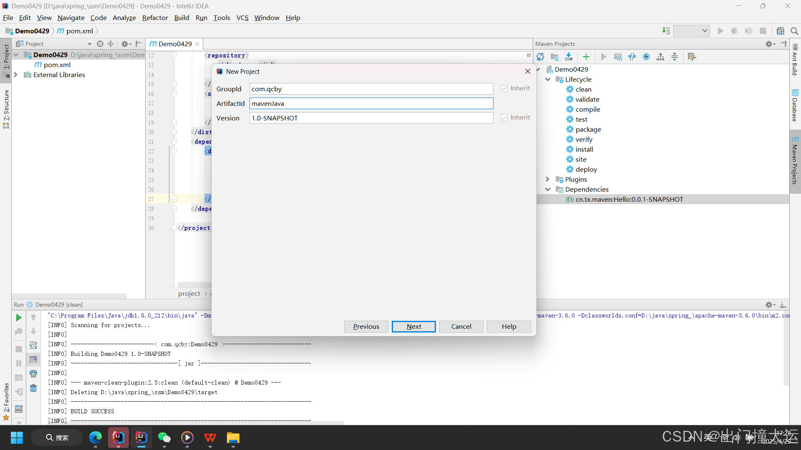The height and width of the screenshot is (450, 801).
Task: Download sources and documentation icon
Action: click(x=569, y=57)
